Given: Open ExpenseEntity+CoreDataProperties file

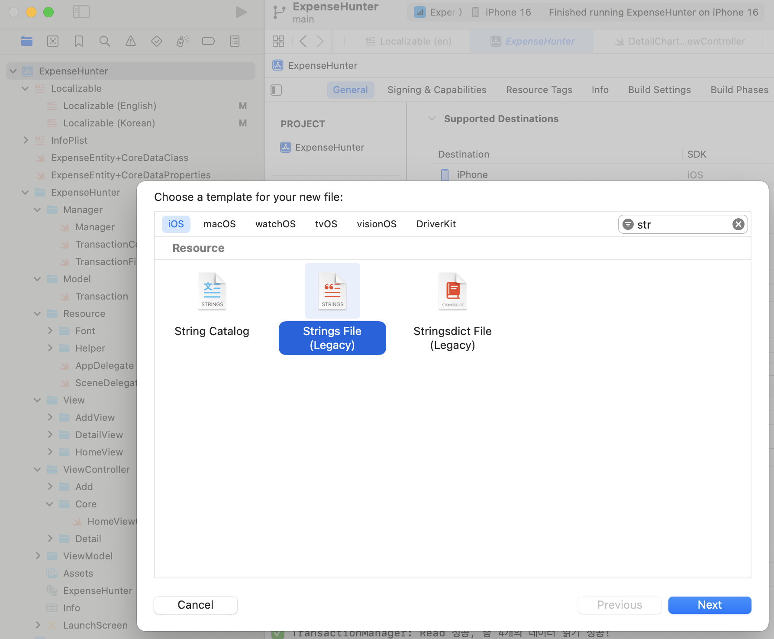Looking at the screenshot, I should click(131, 175).
